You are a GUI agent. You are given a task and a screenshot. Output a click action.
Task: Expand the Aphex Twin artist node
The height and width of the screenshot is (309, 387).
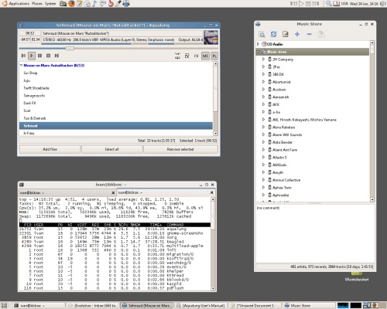pos(263,188)
